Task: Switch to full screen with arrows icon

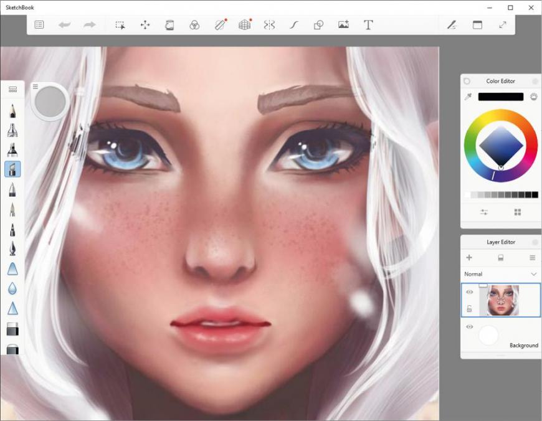Action: coord(503,25)
